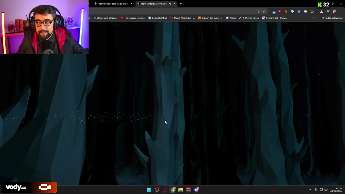
Task: Bookmark this page with the star icon
Action: click(264, 11)
